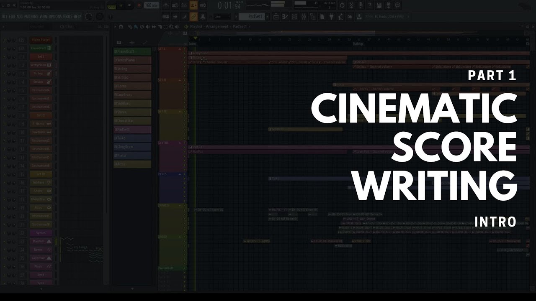Screen dimensions: 536x301
Task: Collapse the SET I track group arrow
Action: tap(180, 49)
